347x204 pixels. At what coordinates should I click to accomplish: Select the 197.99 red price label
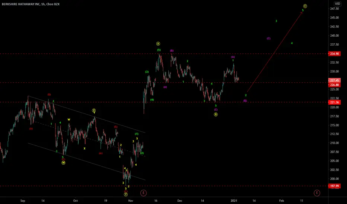(334, 186)
